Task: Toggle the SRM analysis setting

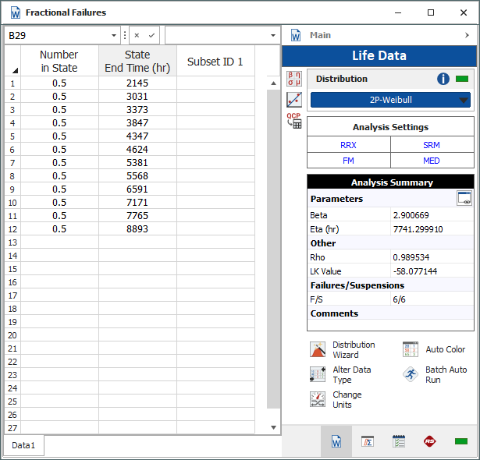Action: click(432, 145)
